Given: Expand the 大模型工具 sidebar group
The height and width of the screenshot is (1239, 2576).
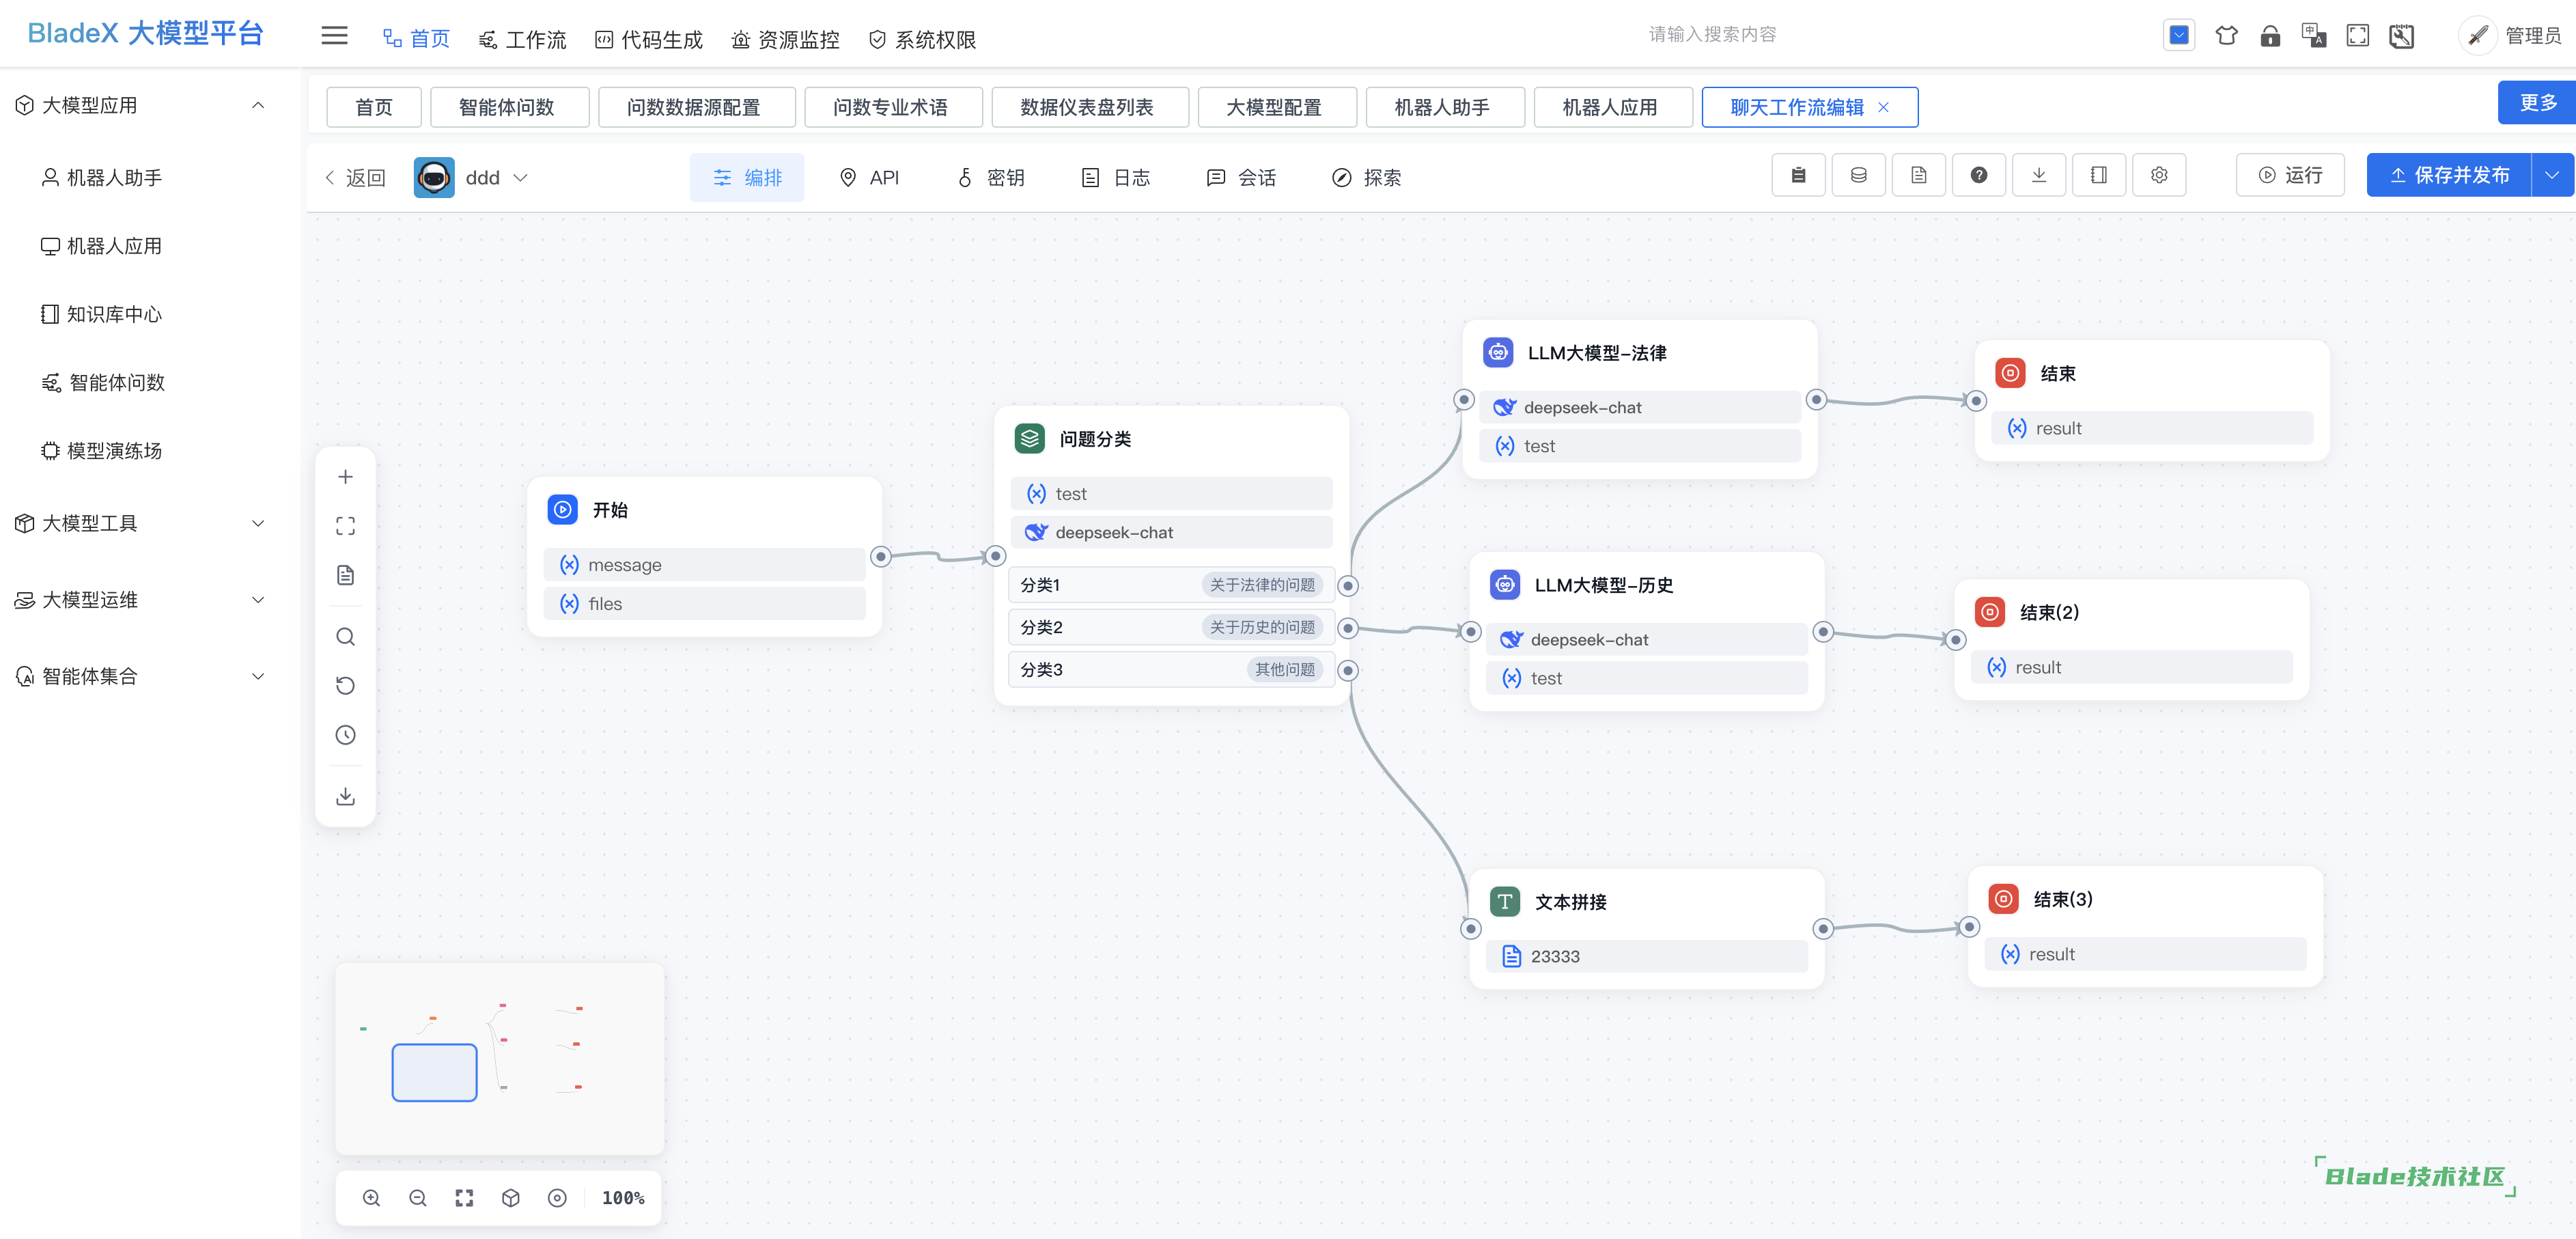Looking at the screenshot, I should [x=258, y=523].
